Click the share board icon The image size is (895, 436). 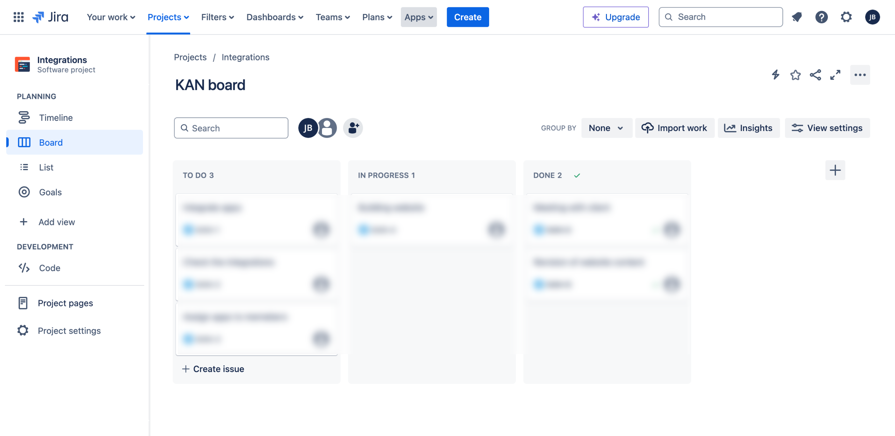coord(815,75)
